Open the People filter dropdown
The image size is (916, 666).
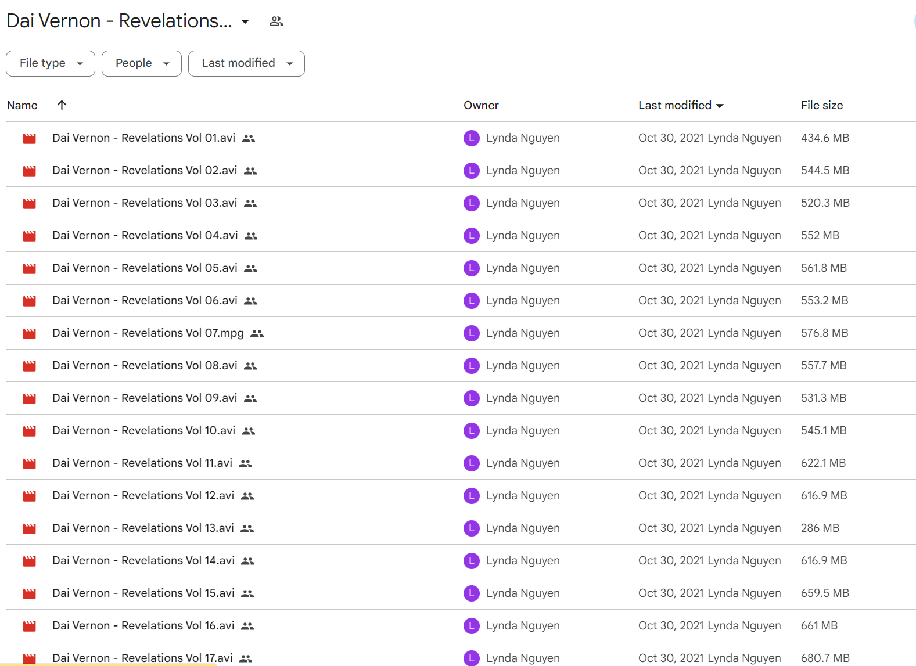[x=142, y=63]
